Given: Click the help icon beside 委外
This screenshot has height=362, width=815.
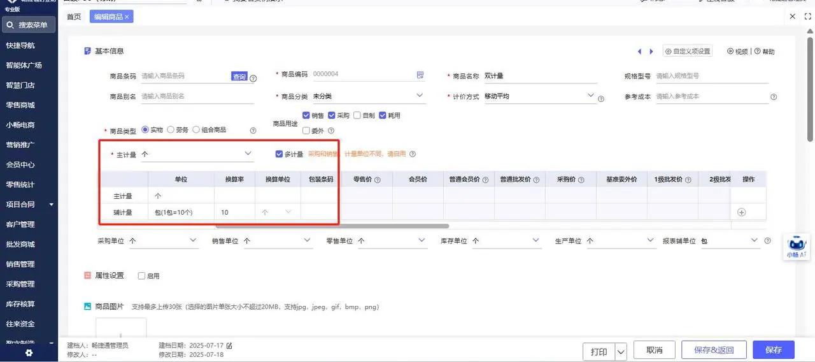Looking at the screenshot, I should point(331,131).
